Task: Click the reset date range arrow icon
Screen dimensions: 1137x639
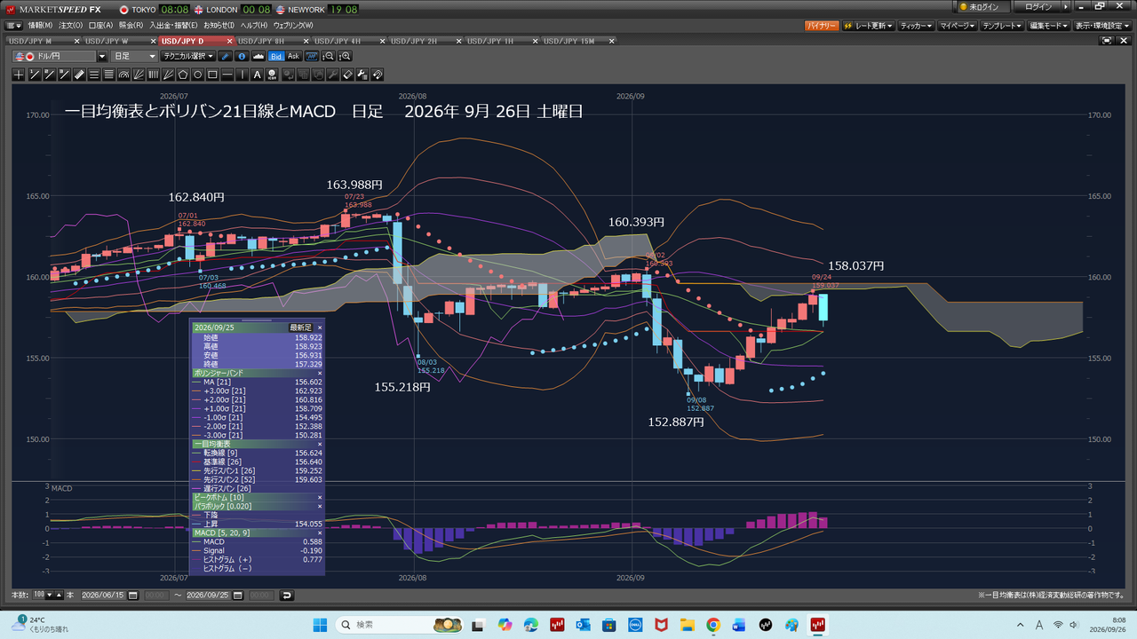Action: pyautogui.click(x=286, y=595)
